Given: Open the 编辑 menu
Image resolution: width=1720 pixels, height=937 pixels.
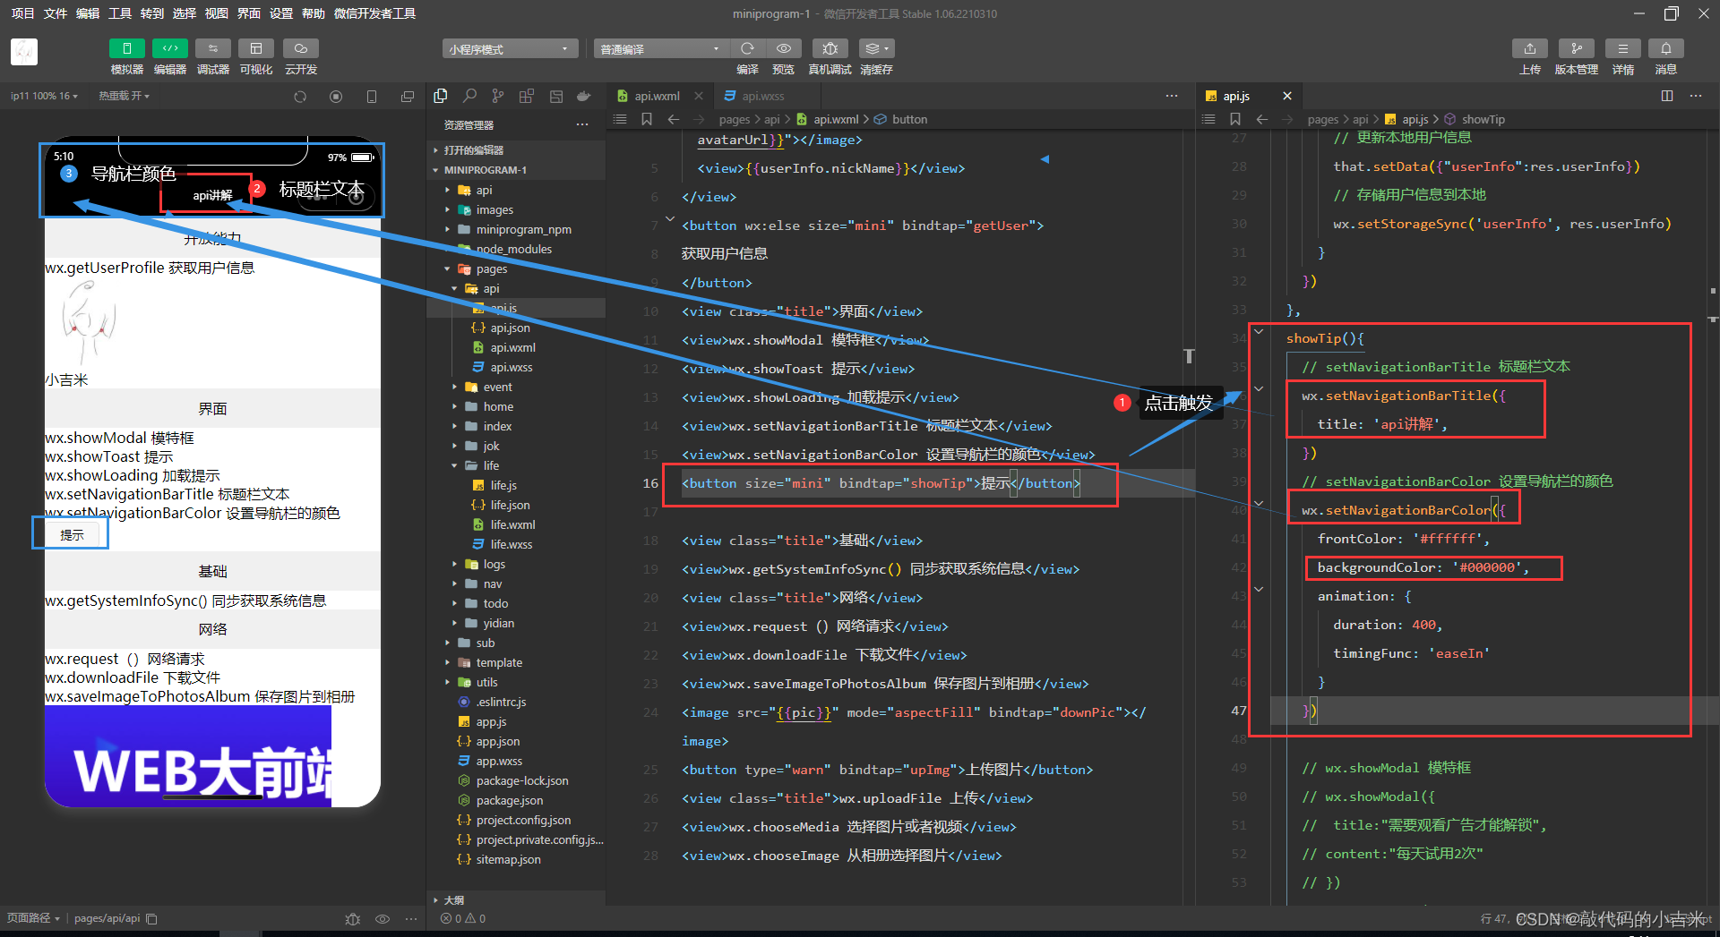Looking at the screenshot, I should pos(88,13).
